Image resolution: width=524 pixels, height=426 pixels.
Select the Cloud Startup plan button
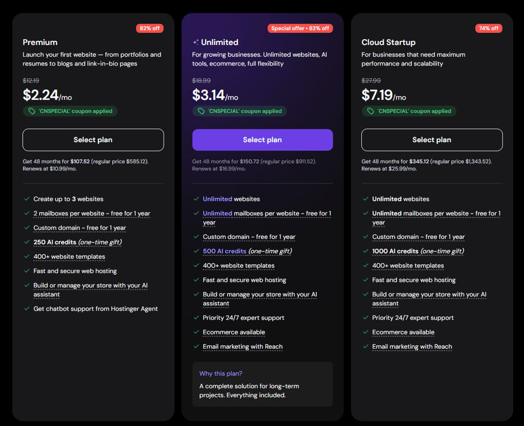tap(432, 140)
